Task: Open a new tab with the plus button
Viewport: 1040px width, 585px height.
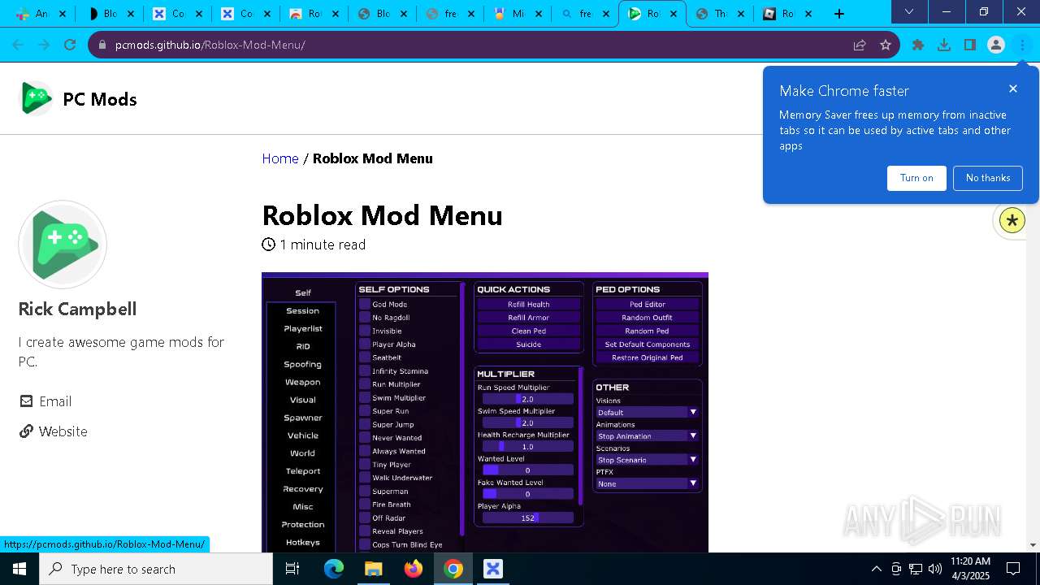Action: [839, 13]
